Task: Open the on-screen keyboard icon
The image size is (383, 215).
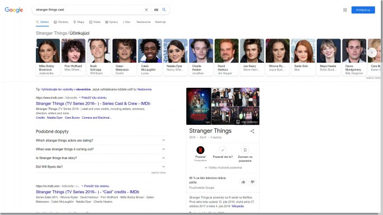Action: tap(156, 10)
